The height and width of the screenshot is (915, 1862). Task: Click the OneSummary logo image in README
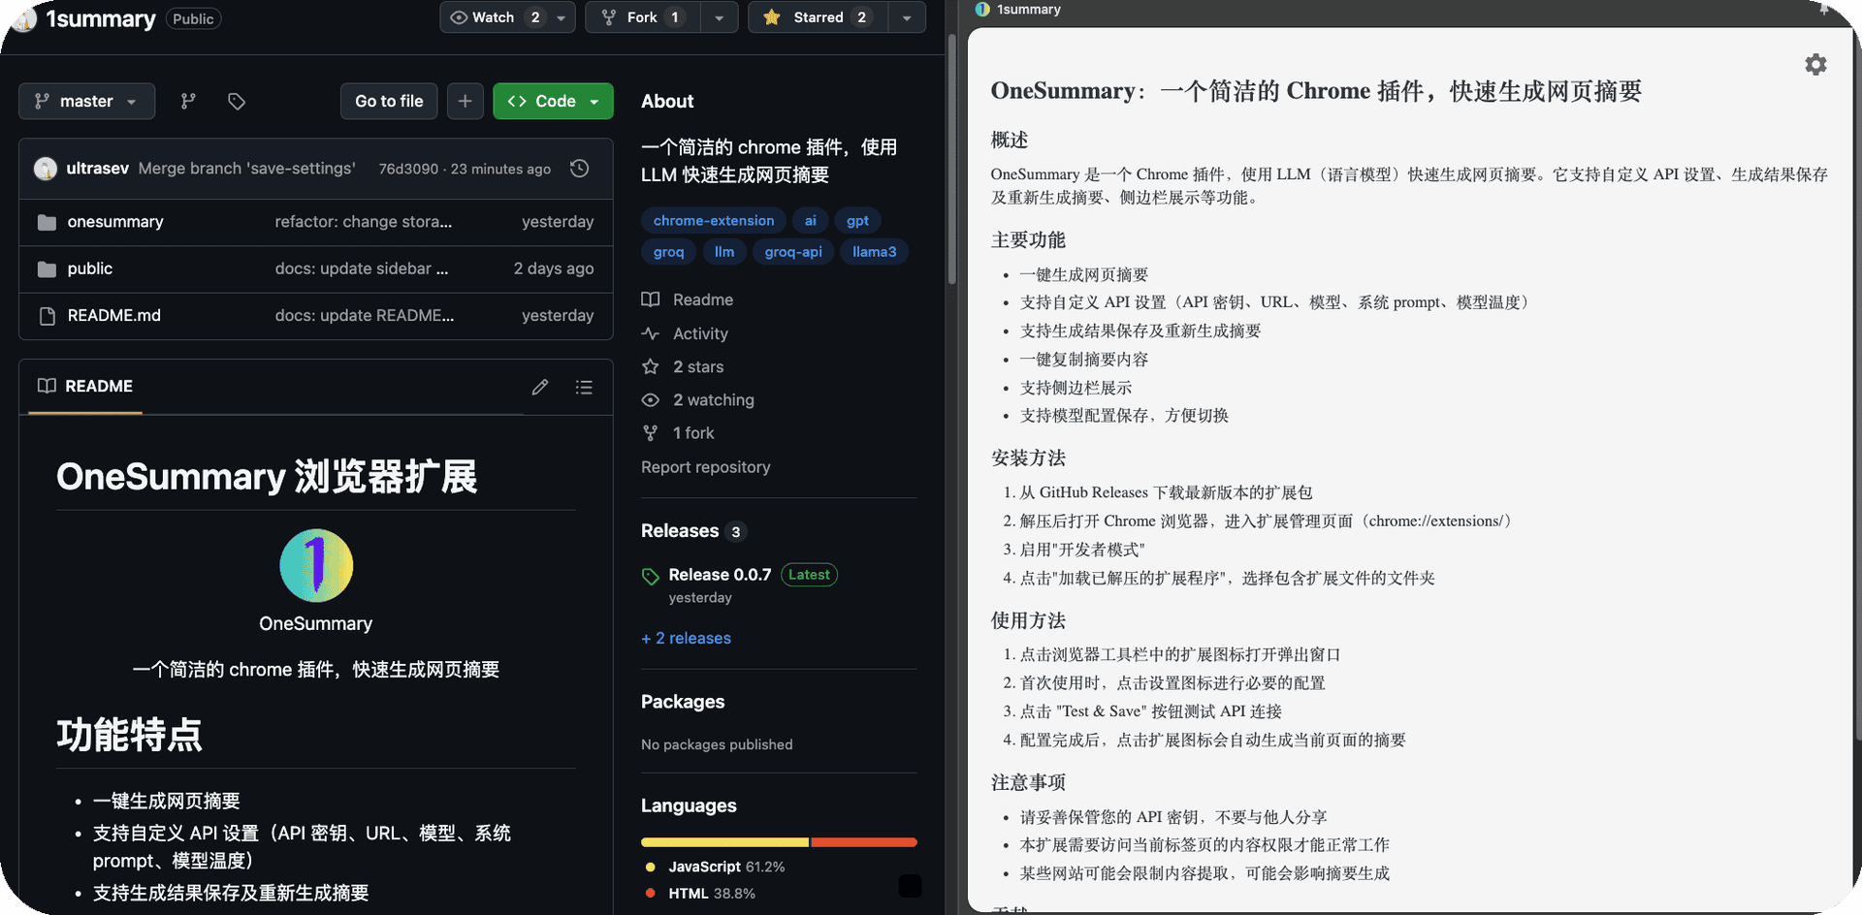tap(316, 565)
